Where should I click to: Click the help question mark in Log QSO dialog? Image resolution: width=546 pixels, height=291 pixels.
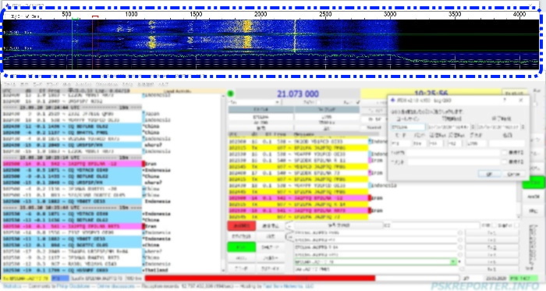[505, 100]
